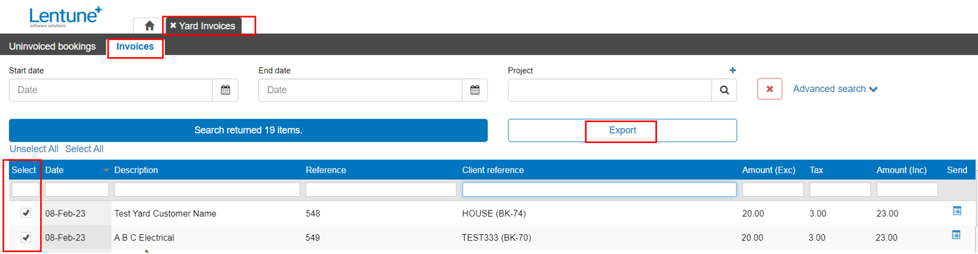Add a new project with plus icon
Image resolution: width=978 pixels, height=254 pixels.
click(733, 70)
